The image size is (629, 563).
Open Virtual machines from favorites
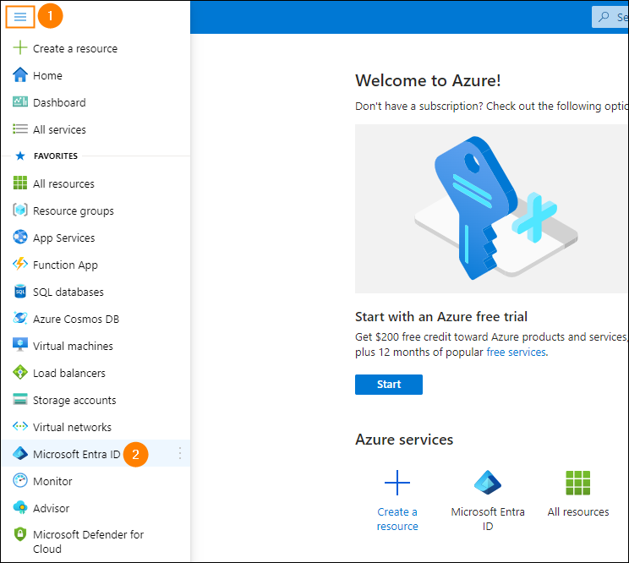point(73,346)
